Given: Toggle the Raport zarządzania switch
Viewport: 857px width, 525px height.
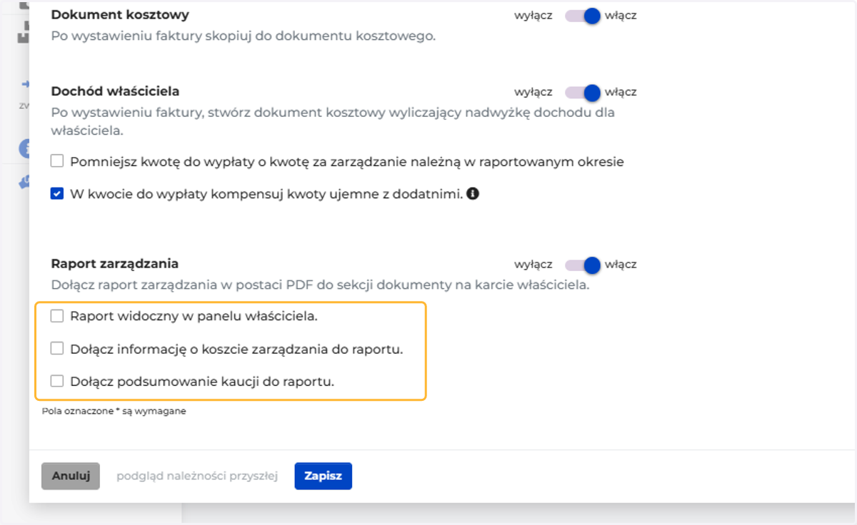Looking at the screenshot, I should coord(583,265).
